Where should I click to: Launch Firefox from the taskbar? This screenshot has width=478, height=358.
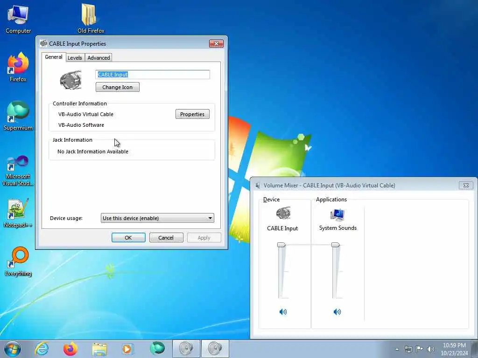point(70,349)
